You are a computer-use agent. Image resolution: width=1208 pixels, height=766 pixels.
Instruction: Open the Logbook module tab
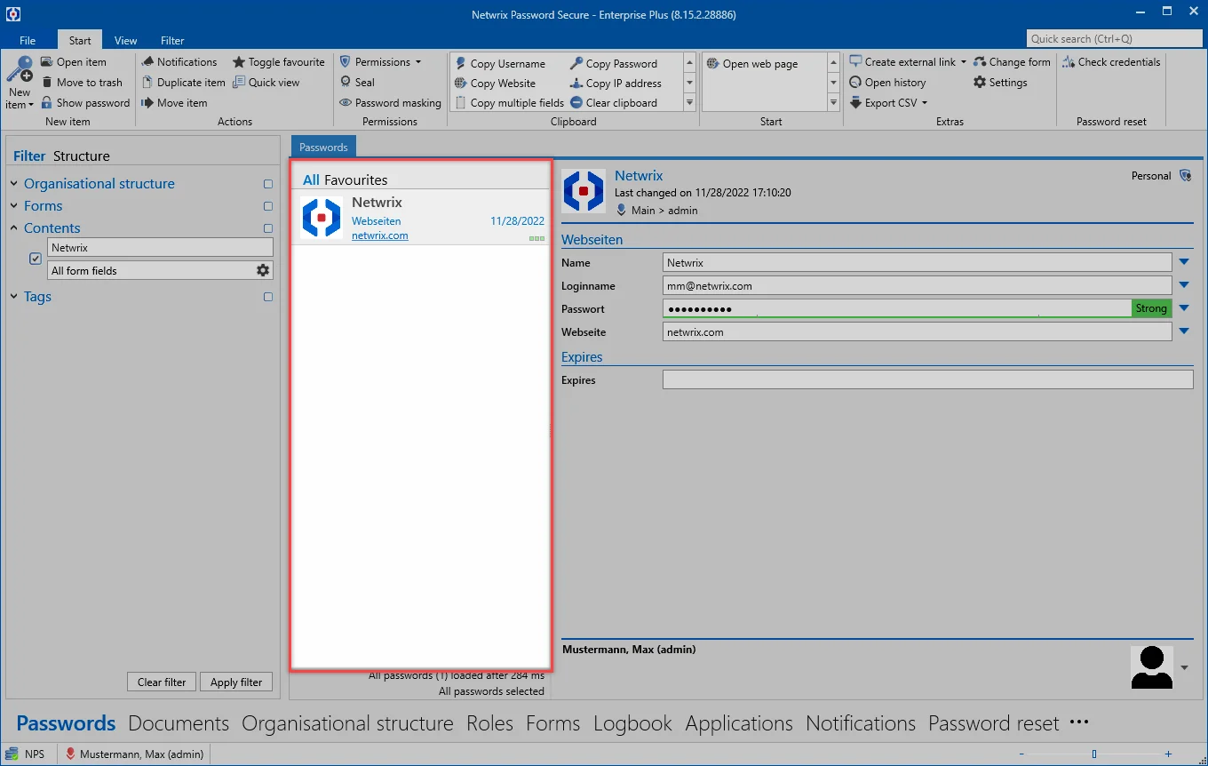coord(632,723)
